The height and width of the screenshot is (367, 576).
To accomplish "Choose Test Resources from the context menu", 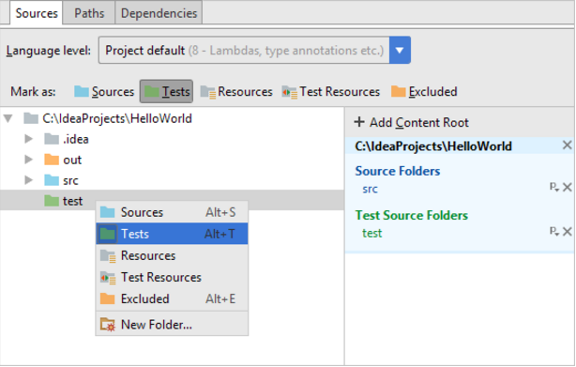I will [x=172, y=277].
